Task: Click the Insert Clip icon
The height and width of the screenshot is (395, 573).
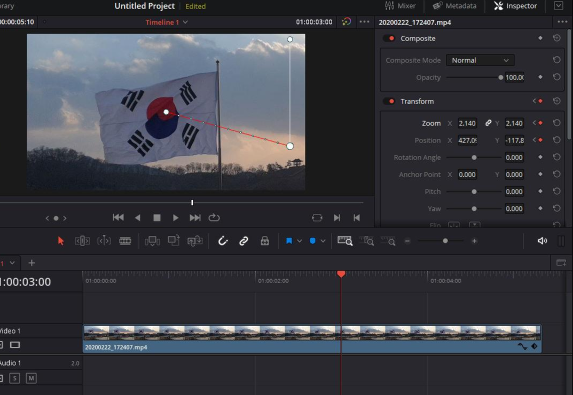Action: coord(152,241)
